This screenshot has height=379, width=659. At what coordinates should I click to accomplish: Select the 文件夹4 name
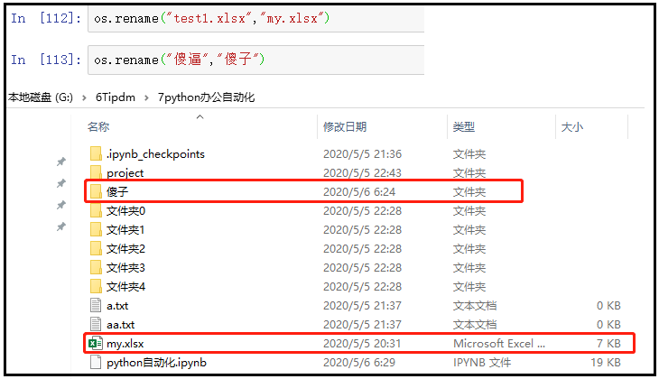tap(125, 286)
